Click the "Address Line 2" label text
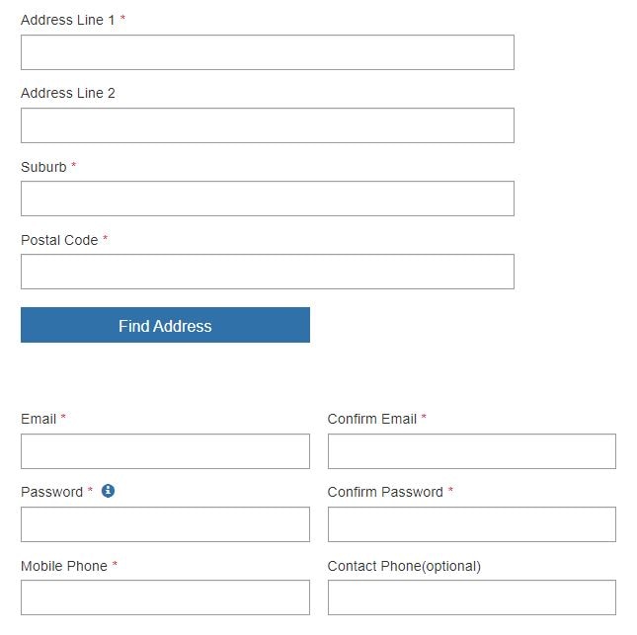 click(67, 93)
